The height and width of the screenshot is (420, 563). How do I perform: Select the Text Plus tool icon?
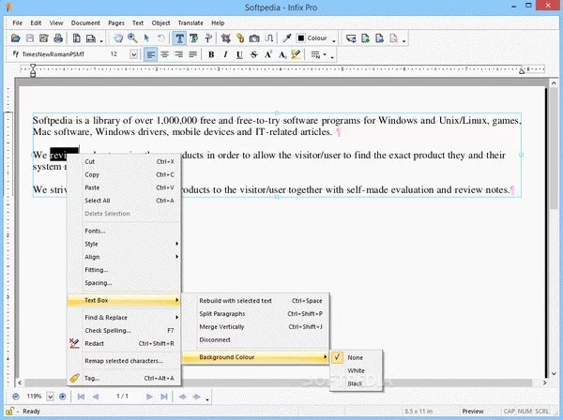point(194,38)
